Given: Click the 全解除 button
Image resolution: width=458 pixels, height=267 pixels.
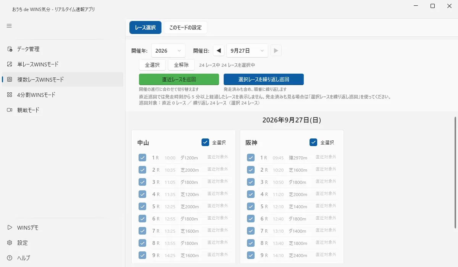Looking at the screenshot, I should (x=181, y=65).
